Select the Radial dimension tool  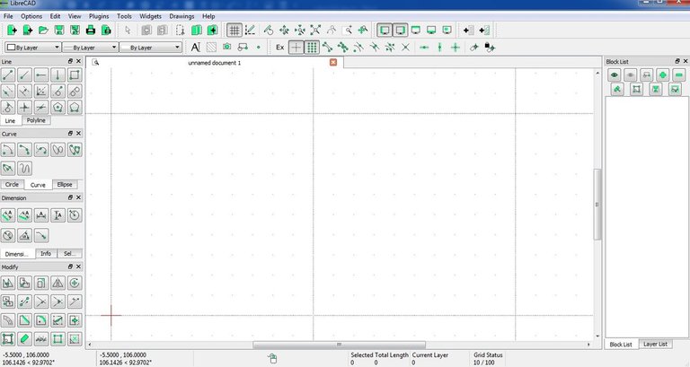(x=75, y=215)
